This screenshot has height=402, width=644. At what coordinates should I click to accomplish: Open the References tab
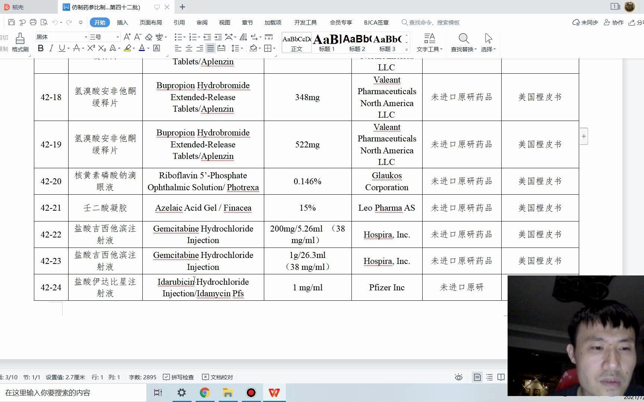(179, 22)
